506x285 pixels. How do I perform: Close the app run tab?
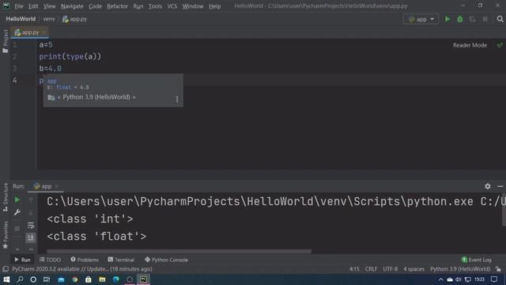(x=57, y=187)
